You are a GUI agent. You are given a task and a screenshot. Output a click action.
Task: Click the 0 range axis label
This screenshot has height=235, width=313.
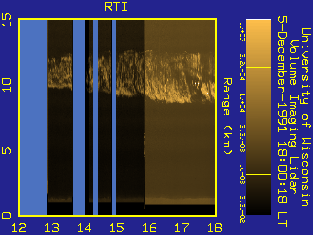6,216
